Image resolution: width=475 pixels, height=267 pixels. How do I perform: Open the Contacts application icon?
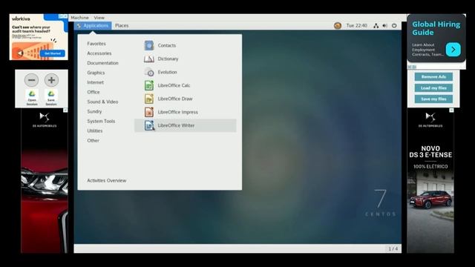pos(148,45)
